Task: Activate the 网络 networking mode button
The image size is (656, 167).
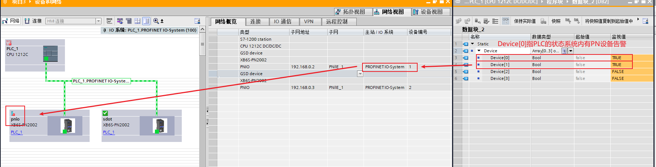Action: pos(11,21)
